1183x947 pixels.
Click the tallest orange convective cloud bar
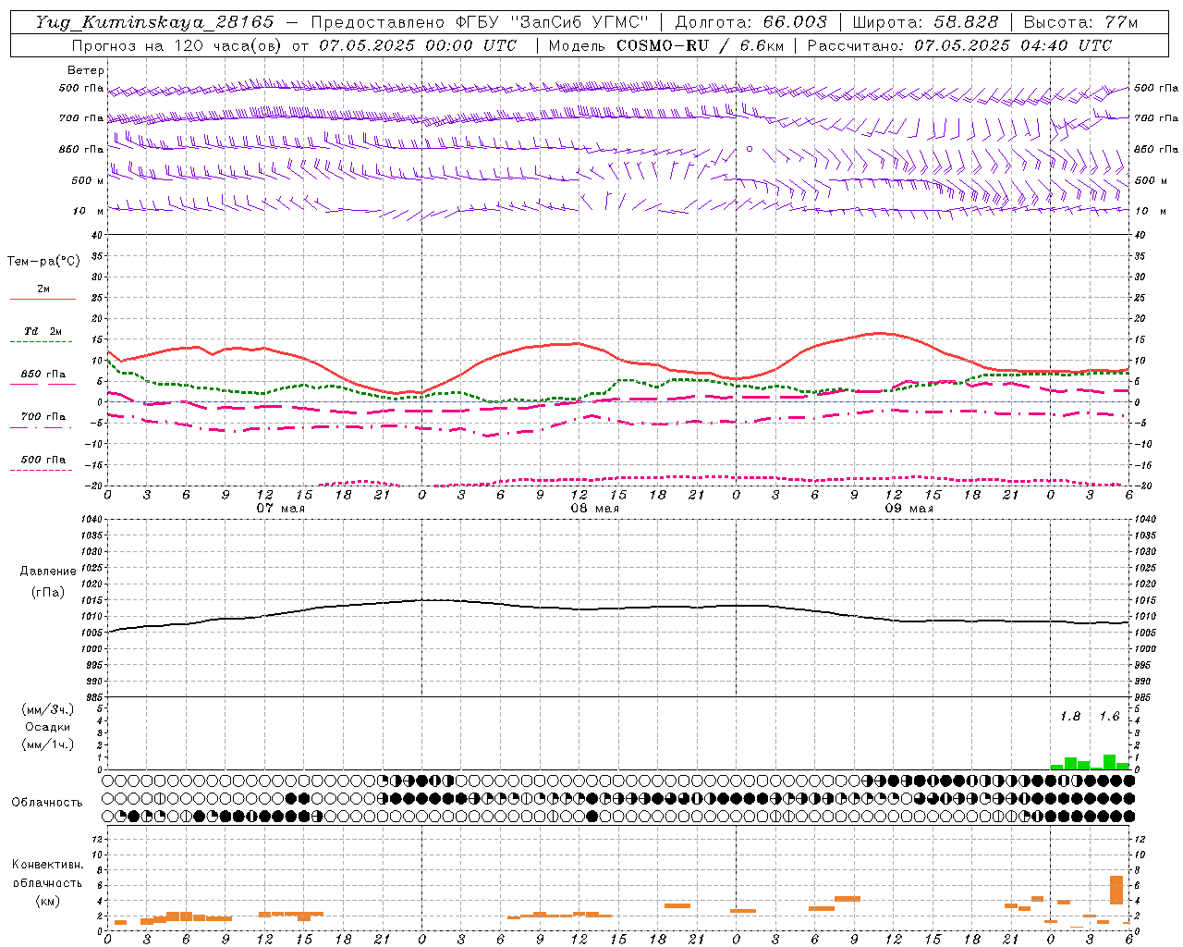coord(1116,890)
